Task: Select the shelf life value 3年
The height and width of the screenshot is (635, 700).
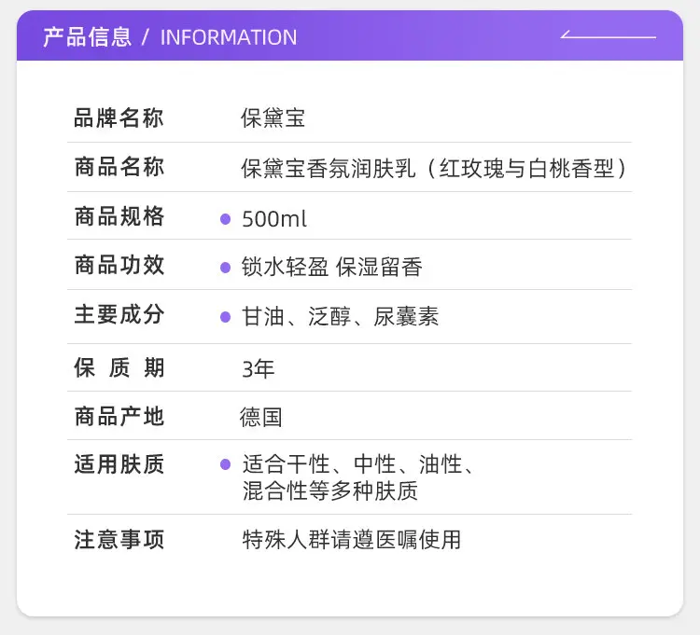Action: 258,369
